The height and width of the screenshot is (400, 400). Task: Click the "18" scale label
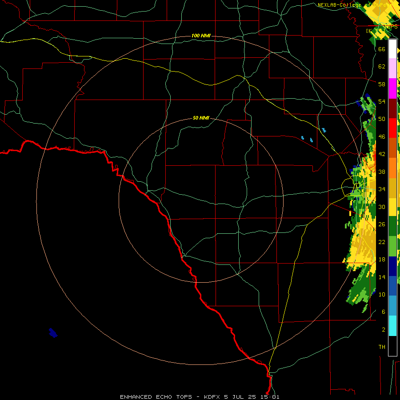pyautogui.click(x=382, y=260)
